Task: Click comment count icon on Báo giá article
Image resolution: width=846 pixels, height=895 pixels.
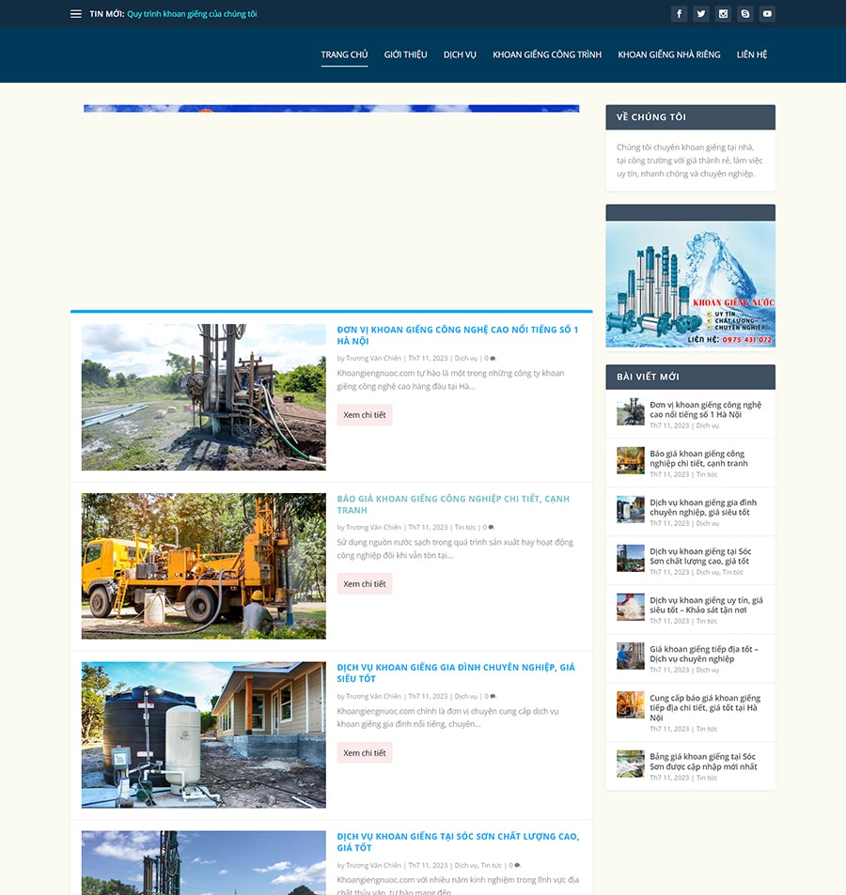Action: [x=489, y=528]
